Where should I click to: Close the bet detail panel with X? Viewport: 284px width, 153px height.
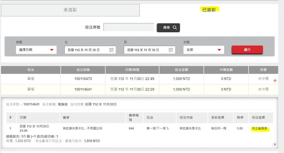point(275,144)
